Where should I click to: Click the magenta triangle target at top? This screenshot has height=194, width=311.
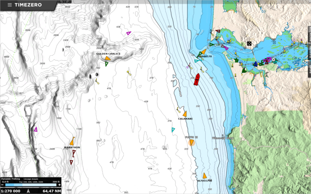coord(128,33)
